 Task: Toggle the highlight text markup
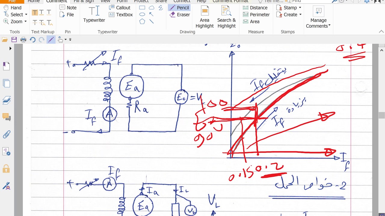tap(35, 12)
